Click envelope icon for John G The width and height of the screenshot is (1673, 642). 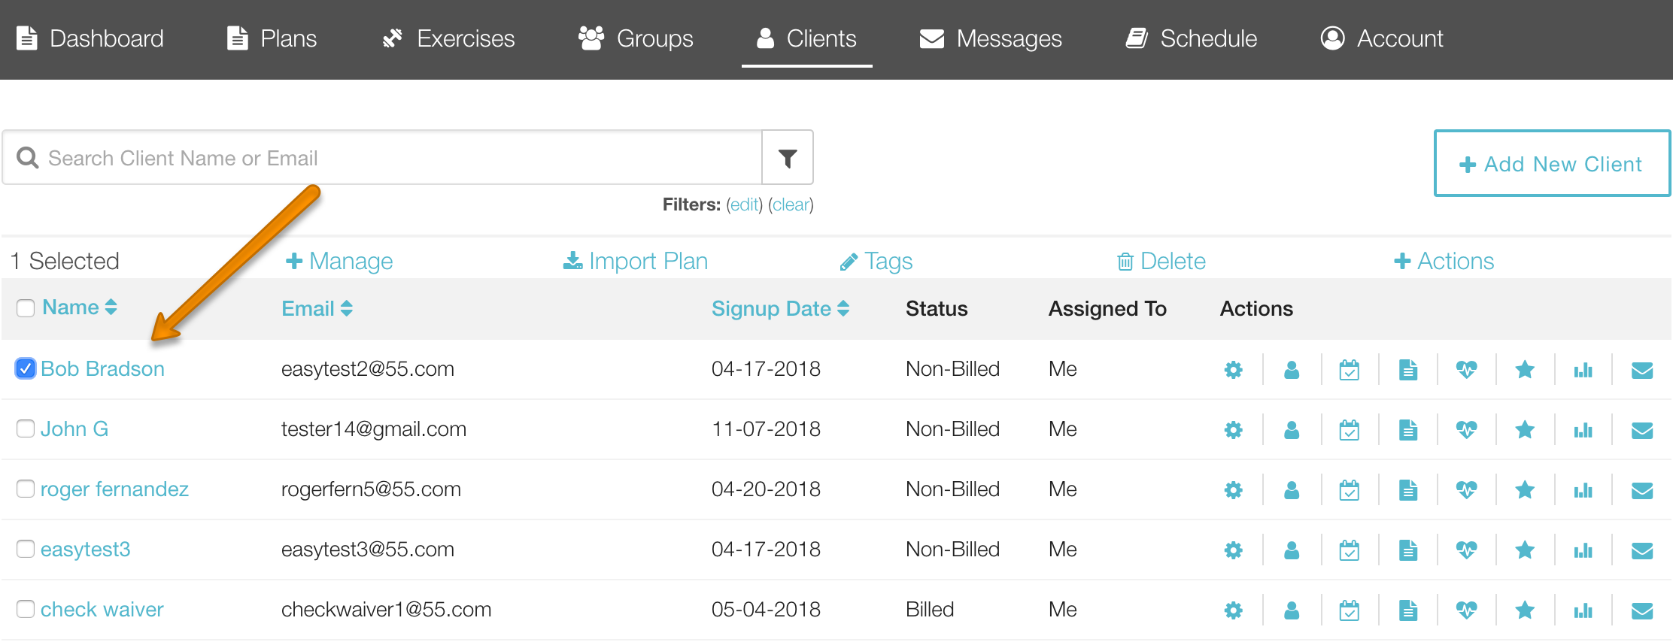(1642, 430)
